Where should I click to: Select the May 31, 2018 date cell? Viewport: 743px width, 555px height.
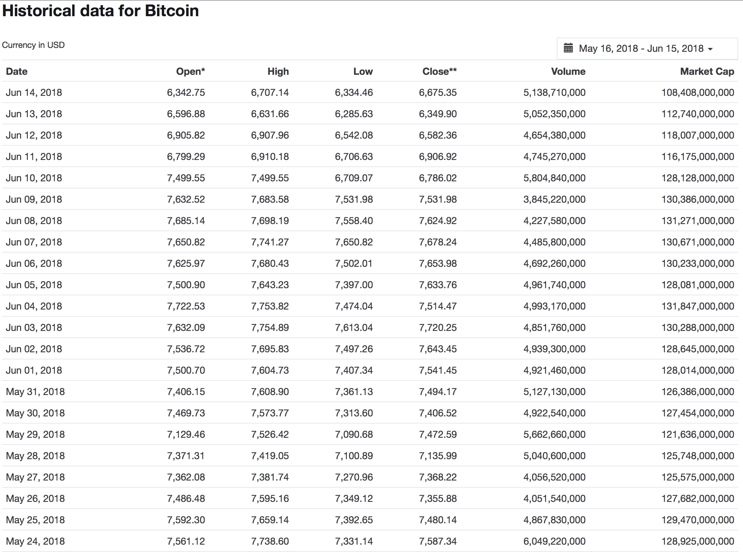35,391
